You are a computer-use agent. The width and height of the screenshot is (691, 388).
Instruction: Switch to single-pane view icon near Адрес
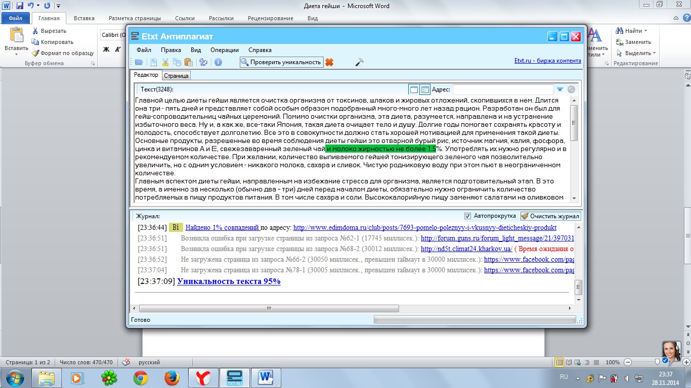[414, 89]
